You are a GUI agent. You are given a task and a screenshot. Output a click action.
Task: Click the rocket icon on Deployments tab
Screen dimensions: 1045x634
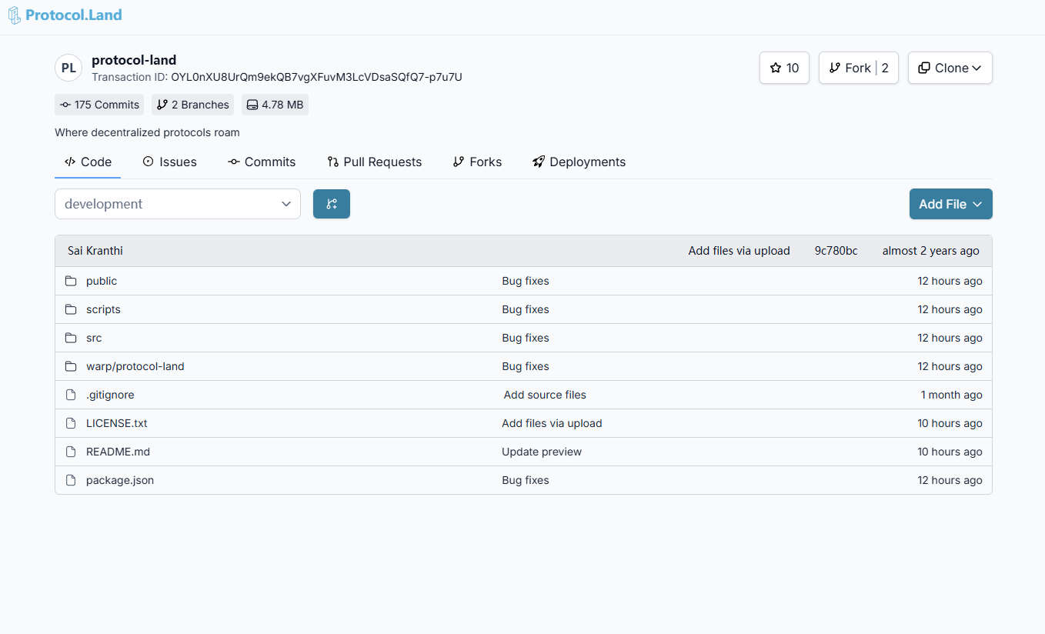pos(539,162)
